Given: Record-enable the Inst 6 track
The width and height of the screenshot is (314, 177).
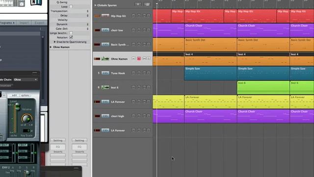Looking at the screenshot, I should click(x=139, y=87).
